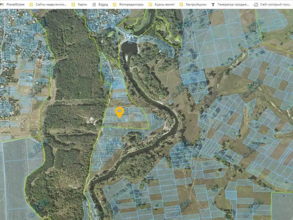Image resolution: width=293 pixels, height=220 pixels.
Task: Click the round pond on the map
Action: click(x=130, y=48)
